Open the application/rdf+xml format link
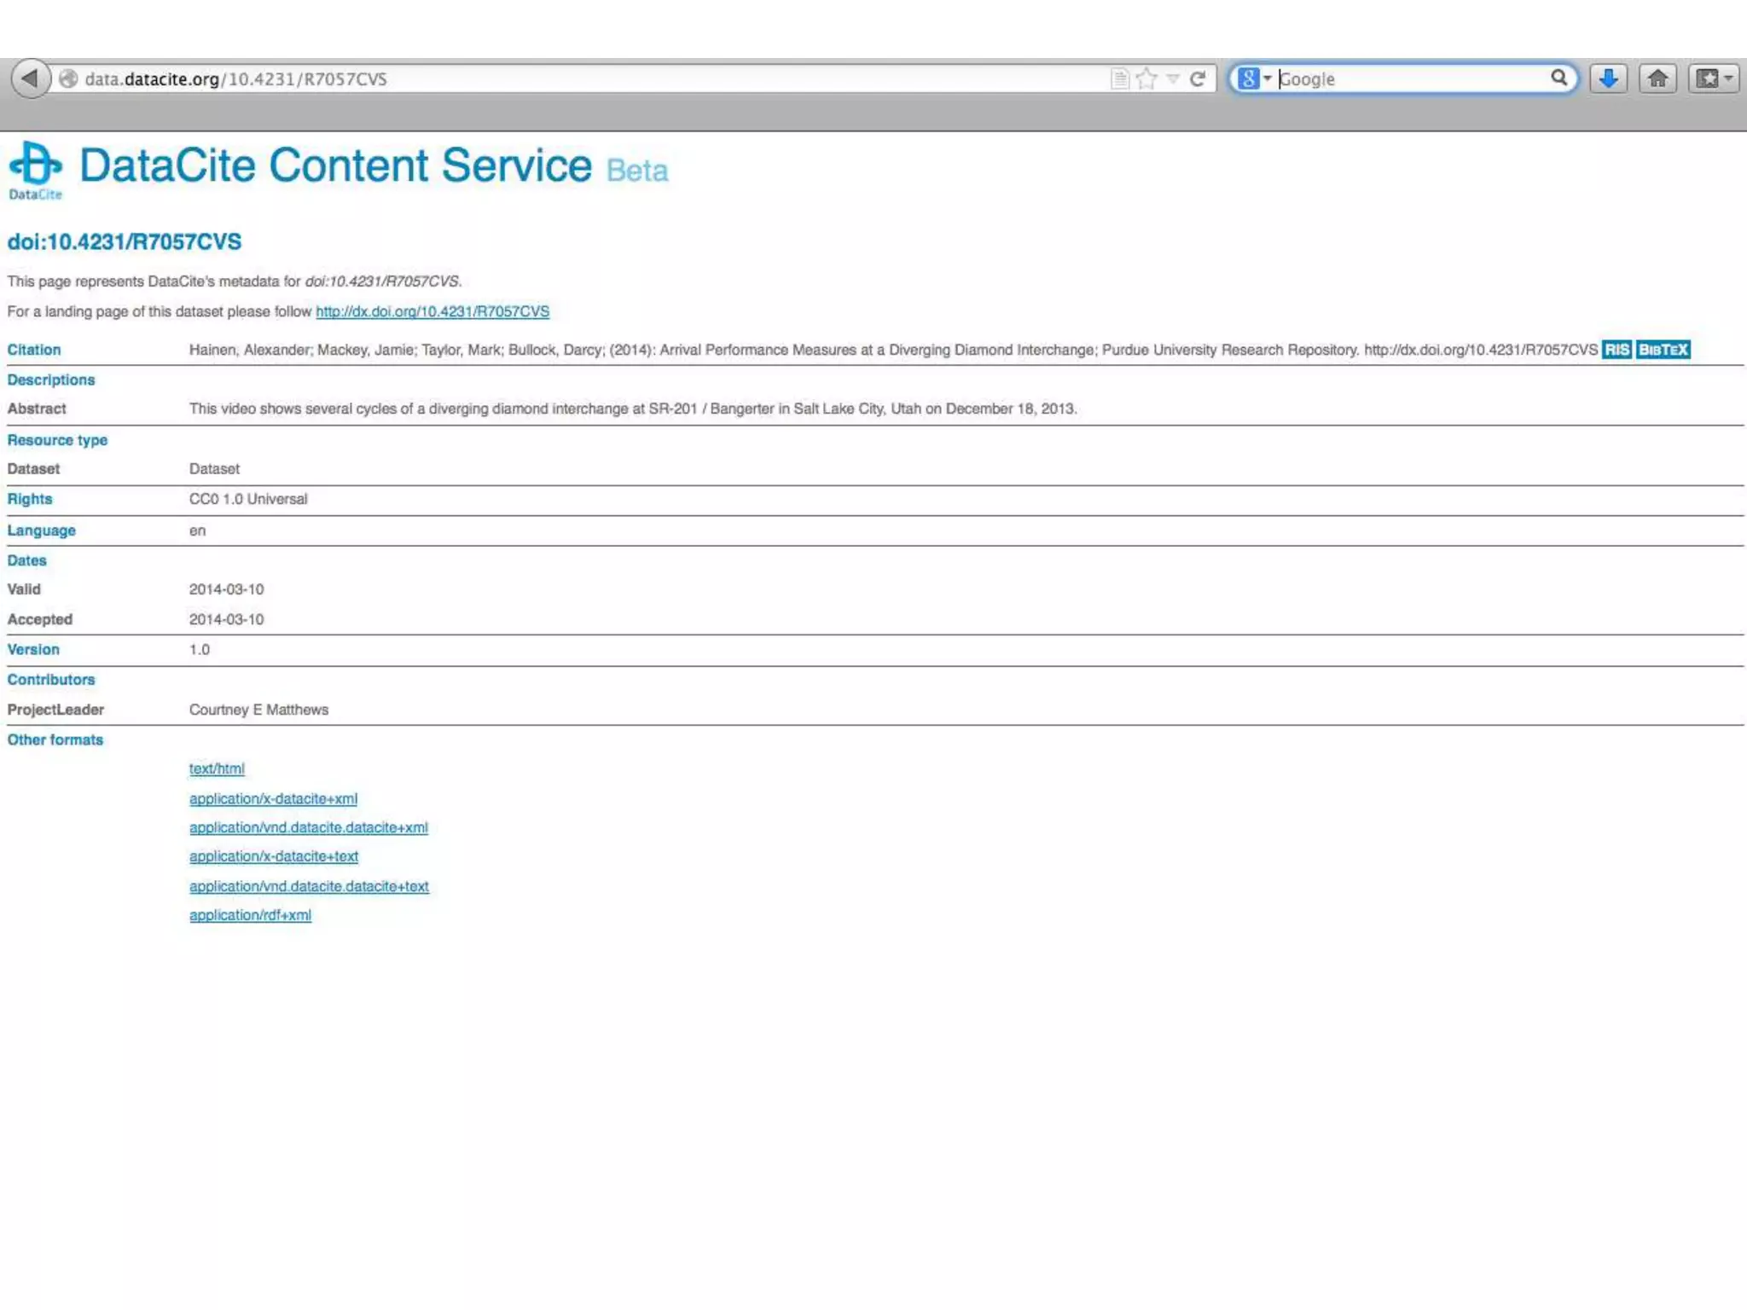Image resolution: width=1747 pixels, height=1310 pixels. coord(250,915)
